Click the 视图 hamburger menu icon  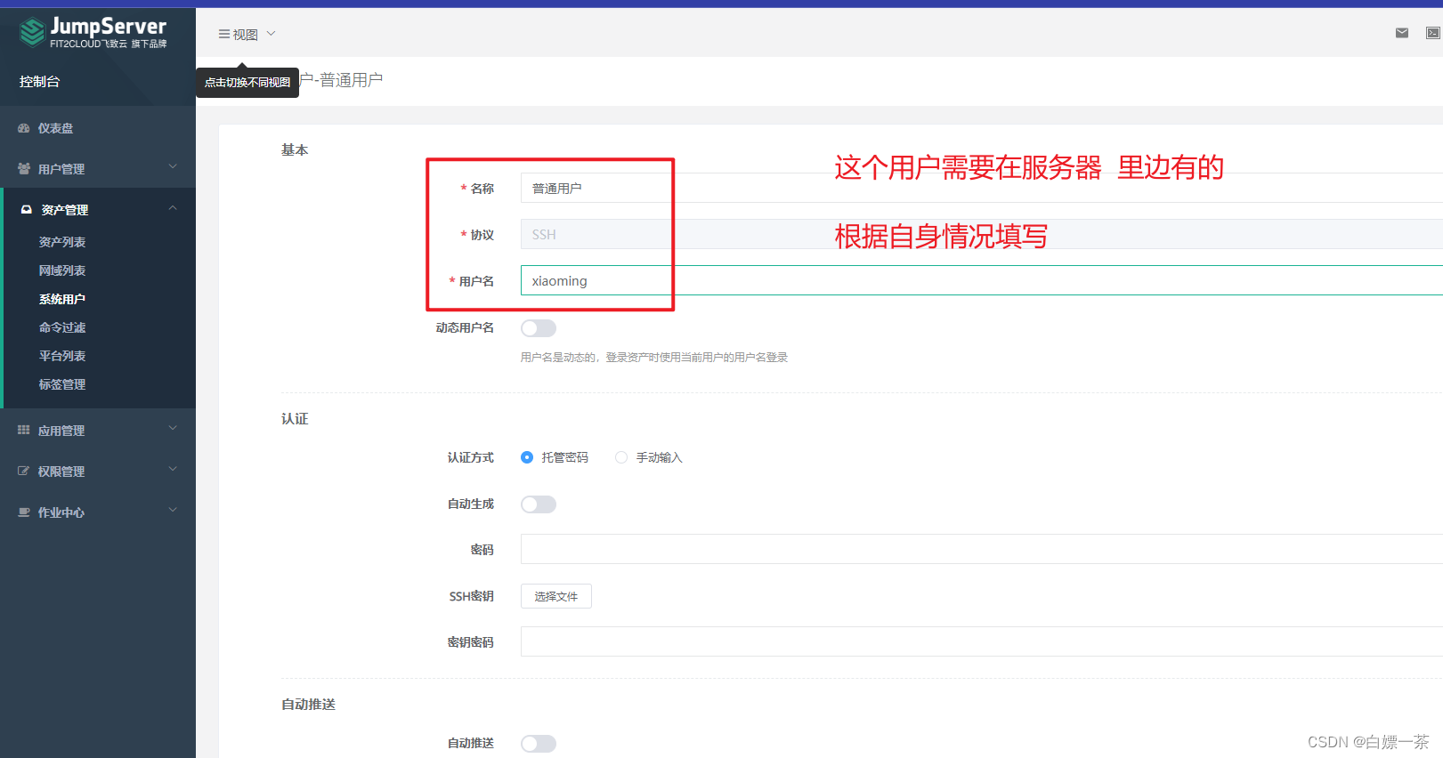(x=224, y=34)
